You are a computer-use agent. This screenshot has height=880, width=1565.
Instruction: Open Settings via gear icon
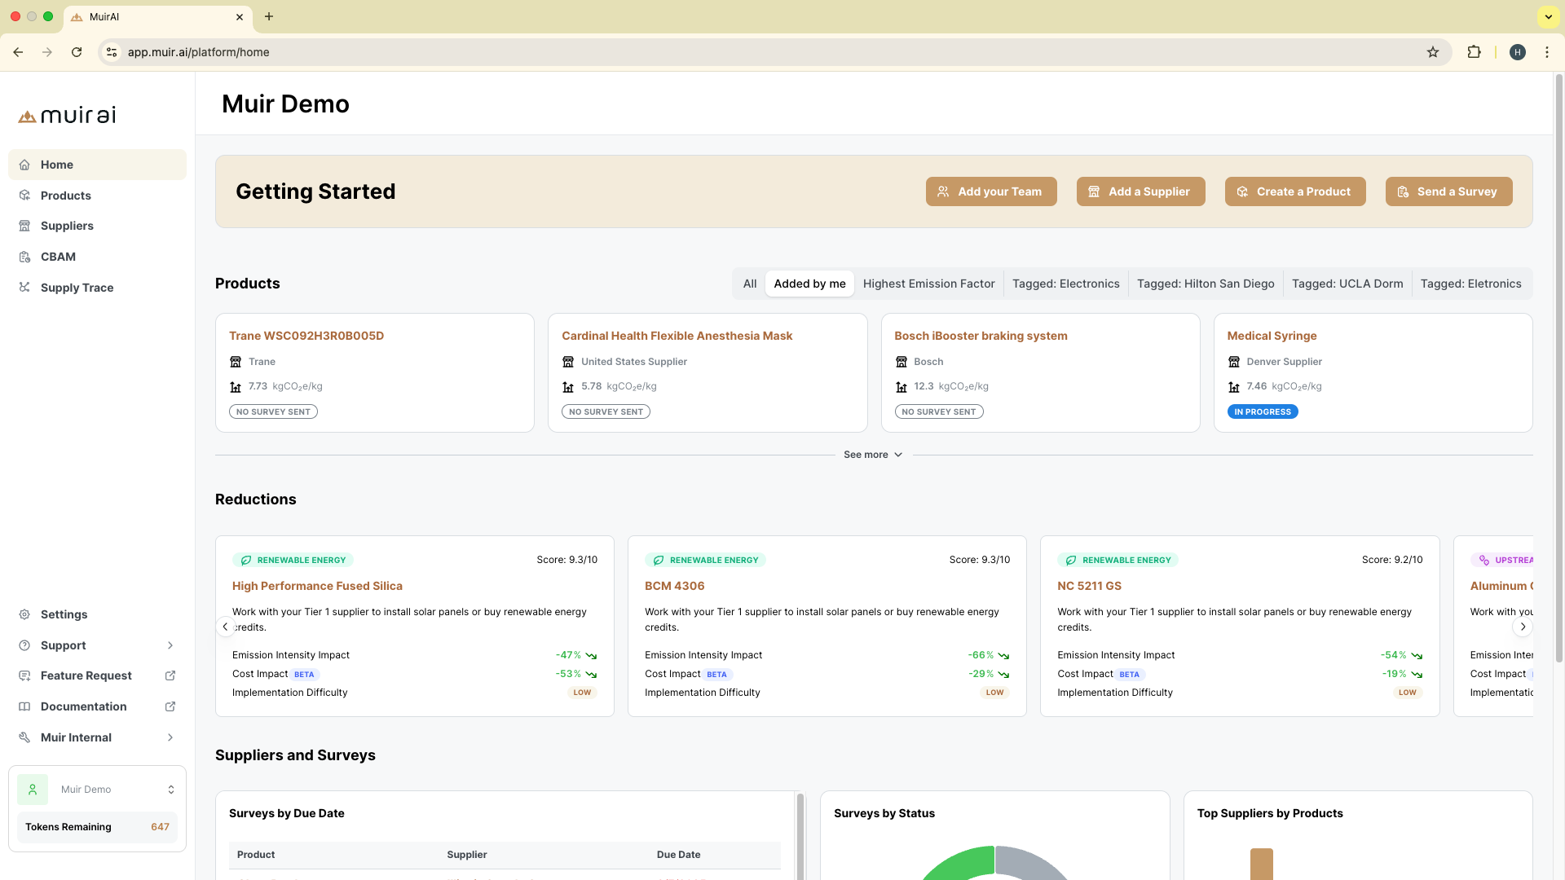click(x=24, y=614)
